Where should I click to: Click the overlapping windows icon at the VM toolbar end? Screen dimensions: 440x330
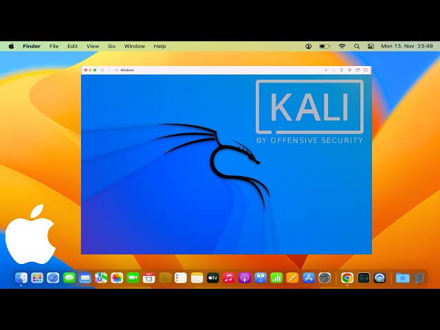(366, 70)
